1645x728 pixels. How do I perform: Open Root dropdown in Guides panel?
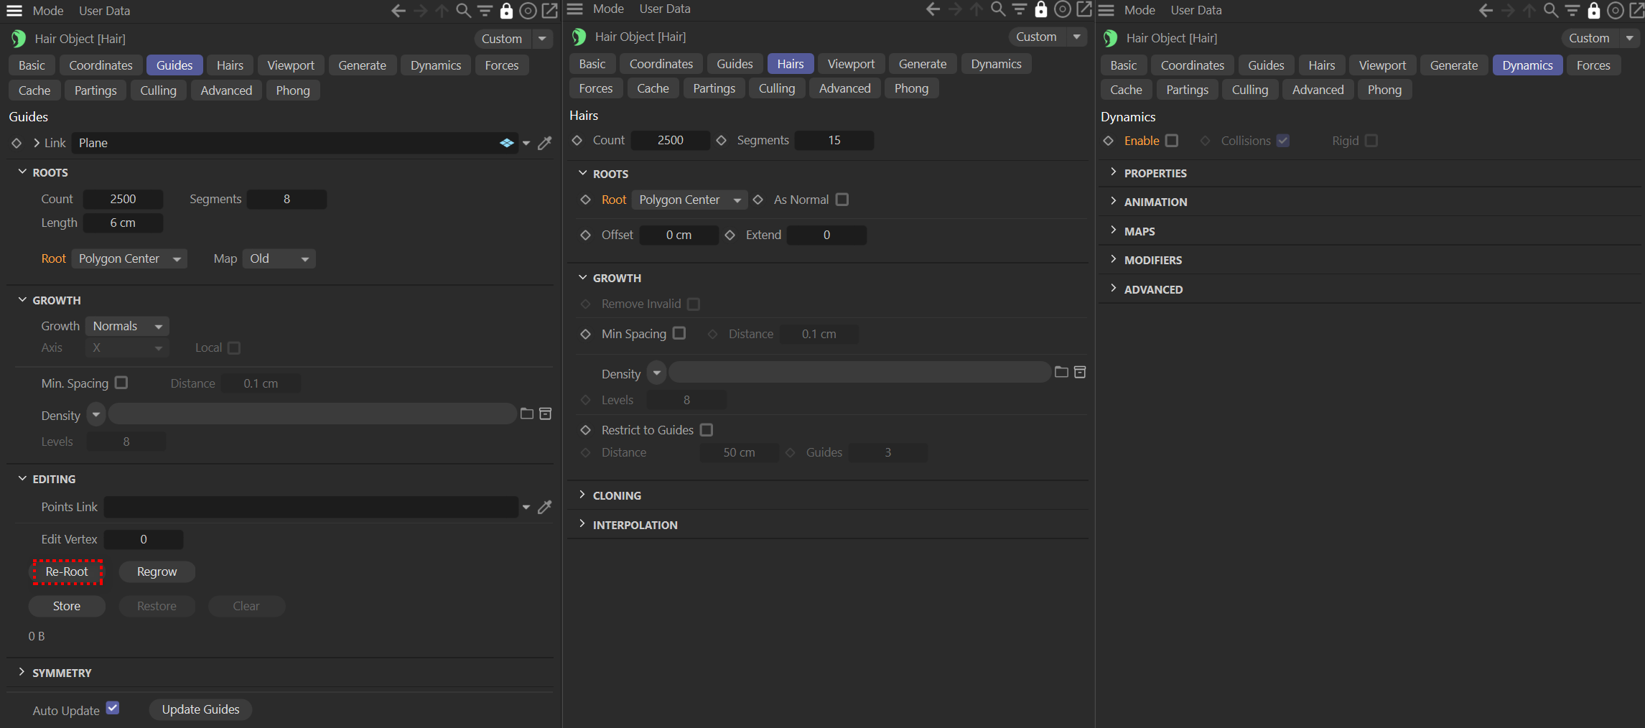pos(129,258)
